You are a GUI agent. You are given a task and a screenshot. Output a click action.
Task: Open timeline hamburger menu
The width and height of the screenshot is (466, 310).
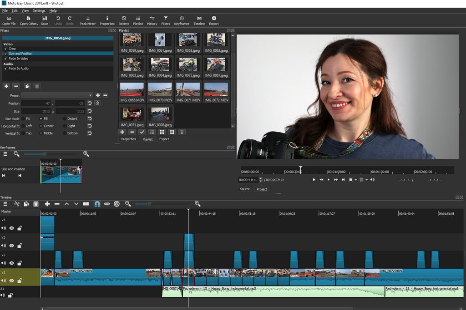pos(5,204)
